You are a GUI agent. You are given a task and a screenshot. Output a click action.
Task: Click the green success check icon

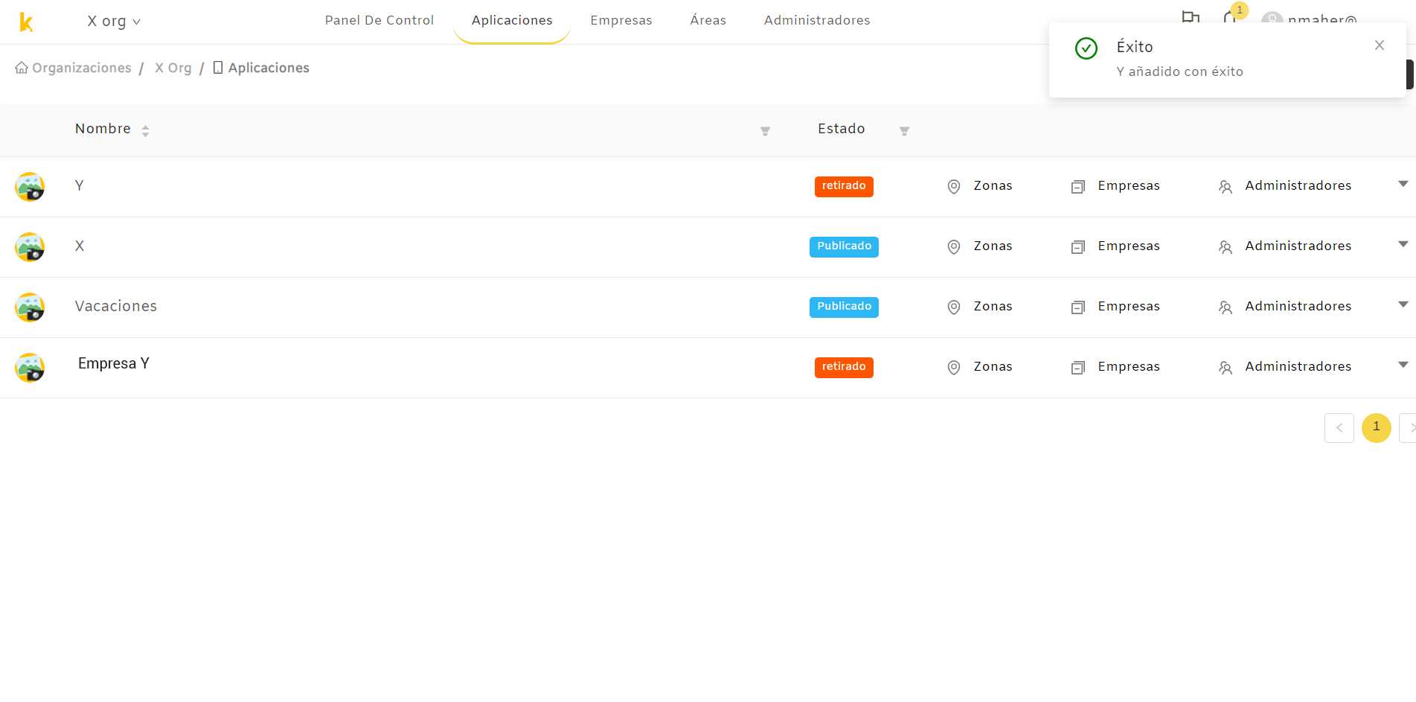[1086, 48]
